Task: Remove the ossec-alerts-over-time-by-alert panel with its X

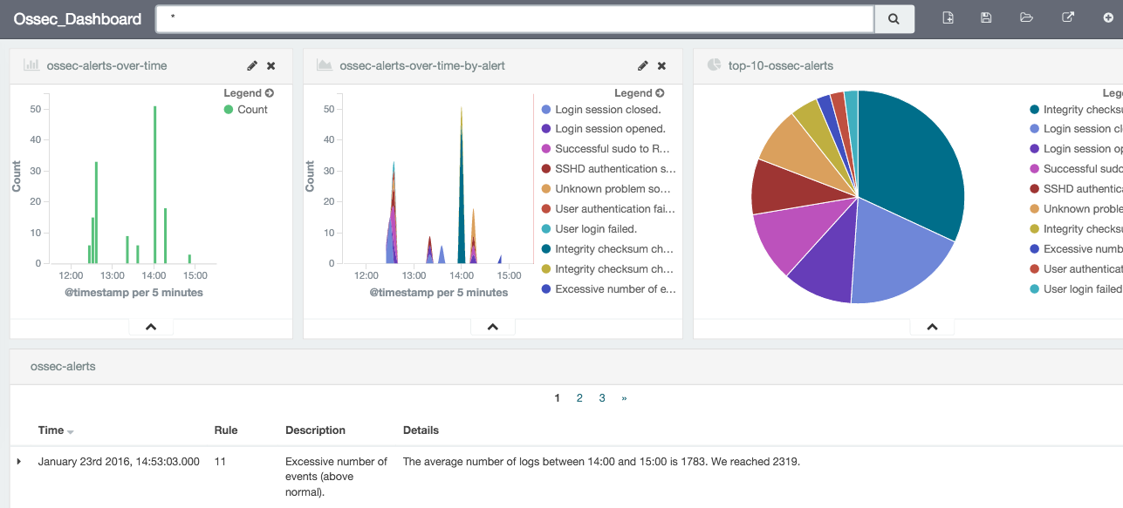Action: click(661, 65)
